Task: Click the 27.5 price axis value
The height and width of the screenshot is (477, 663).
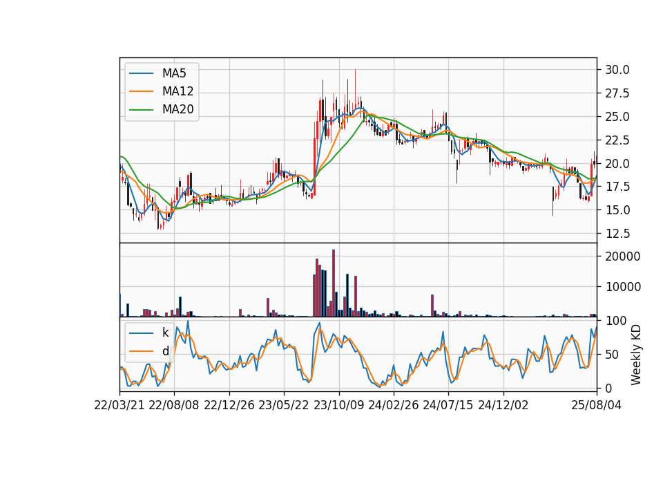Action: tap(617, 93)
